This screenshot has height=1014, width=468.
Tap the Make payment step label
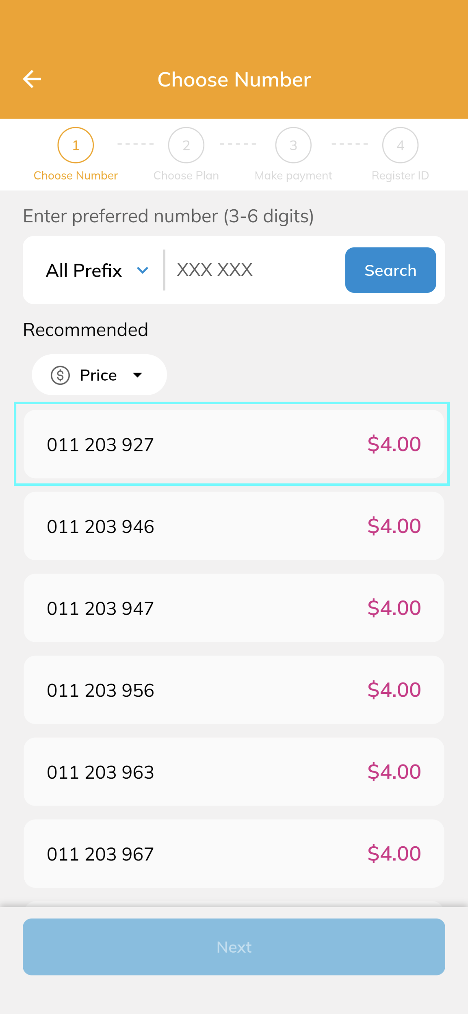(293, 175)
